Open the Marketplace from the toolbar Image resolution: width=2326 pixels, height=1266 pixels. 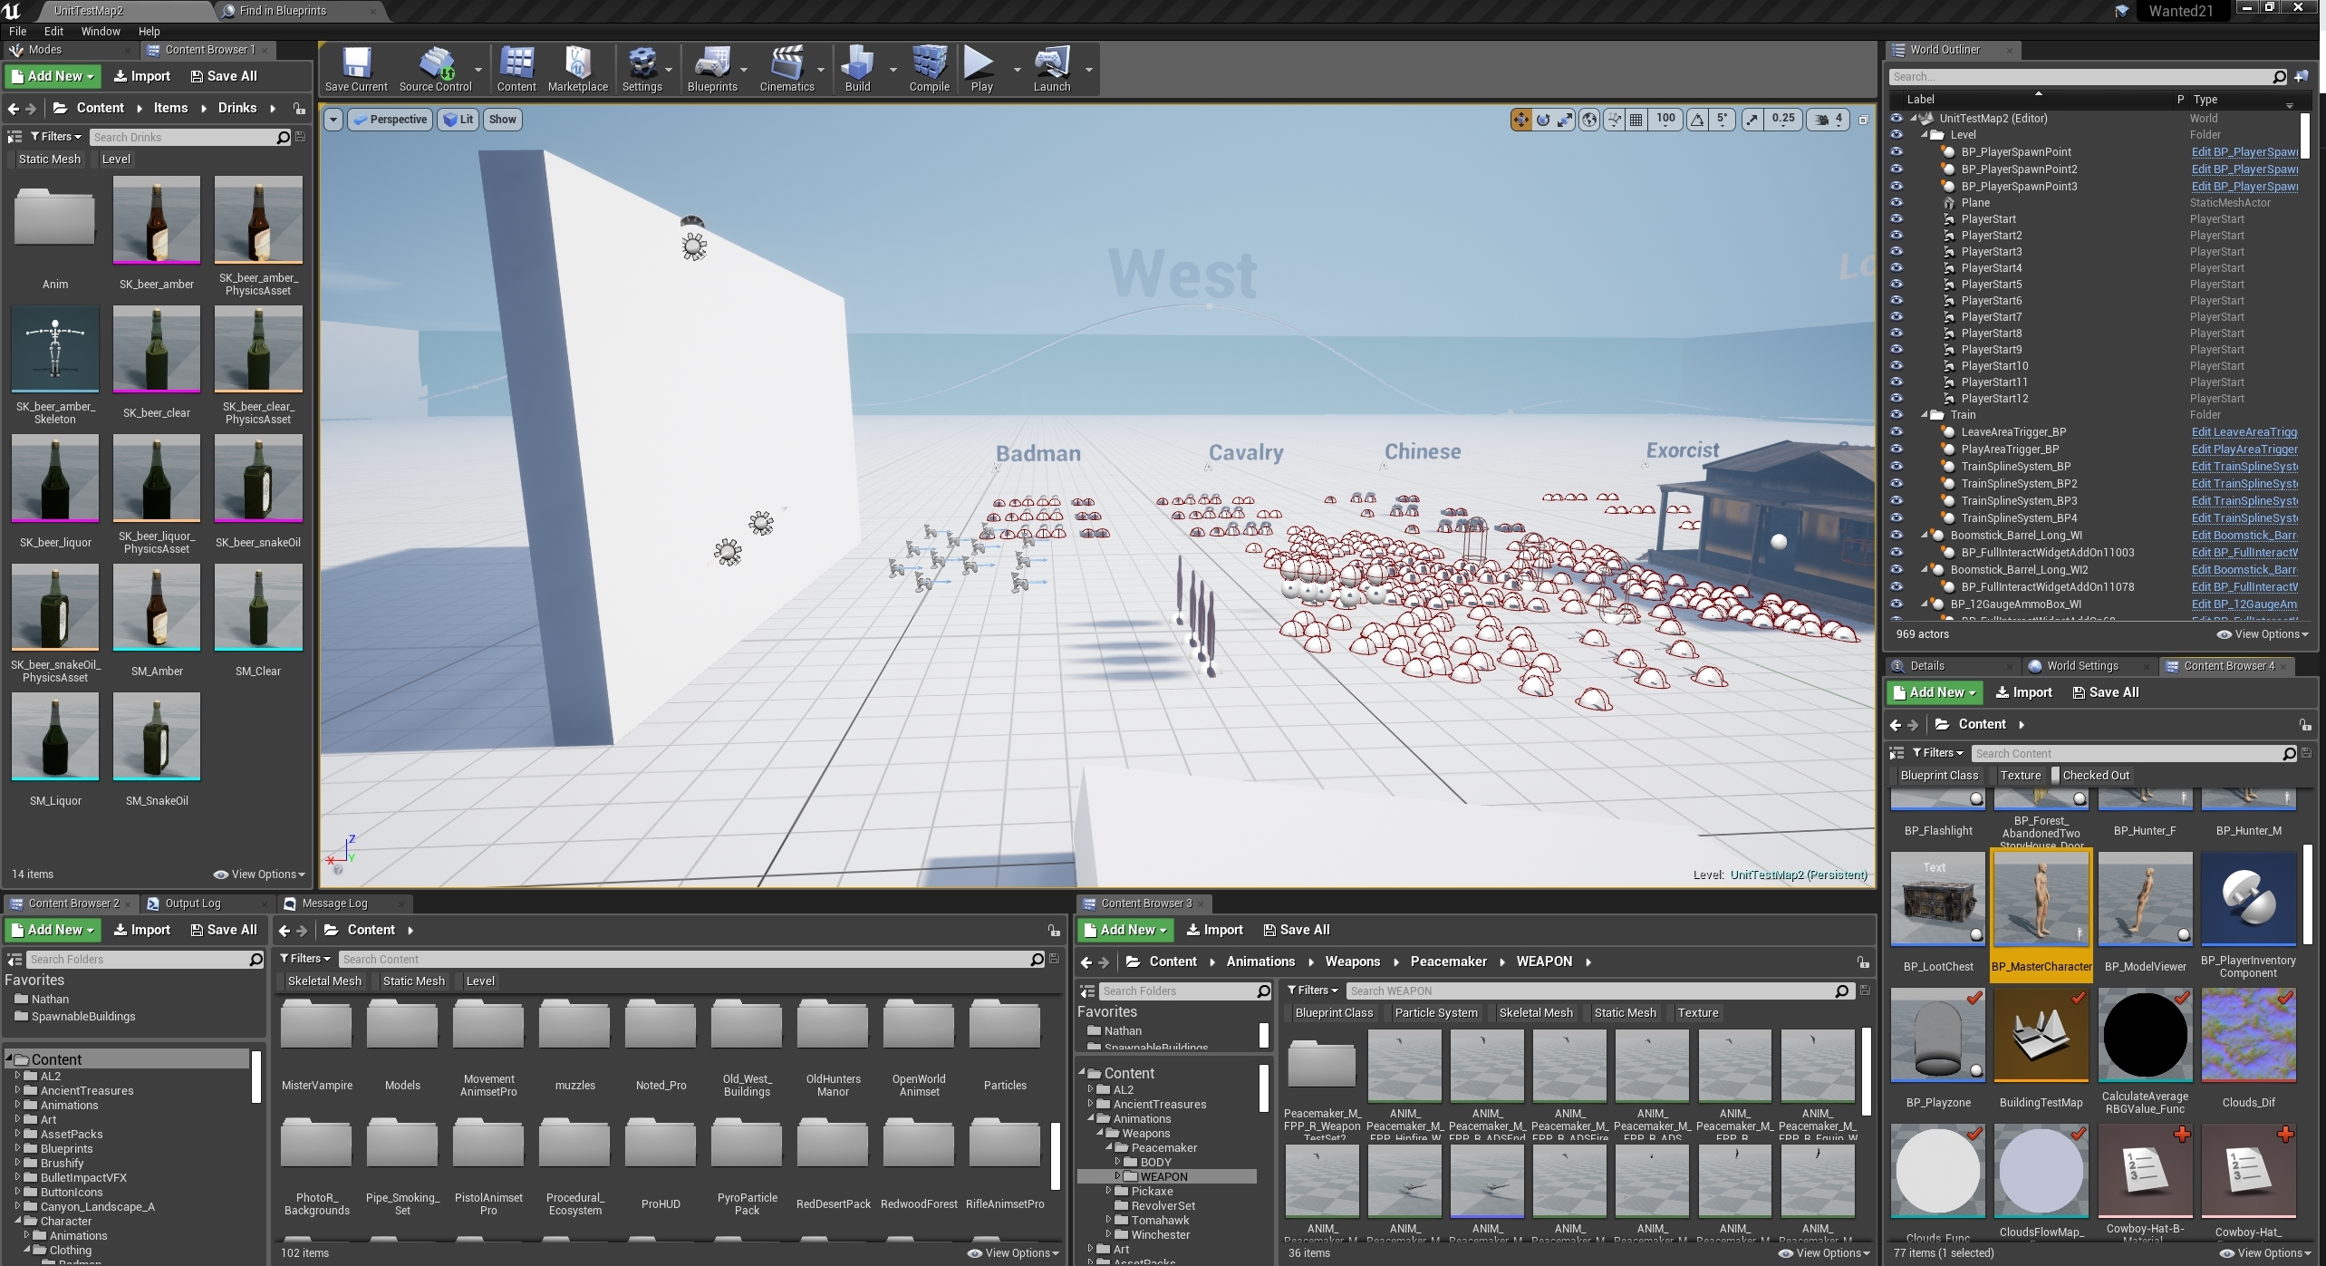pyautogui.click(x=577, y=68)
